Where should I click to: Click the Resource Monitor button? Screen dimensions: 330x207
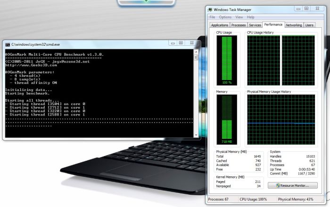(x=293, y=185)
